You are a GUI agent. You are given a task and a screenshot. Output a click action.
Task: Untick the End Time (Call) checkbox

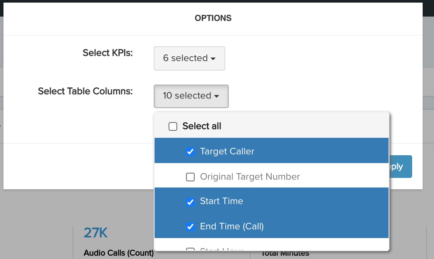[x=190, y=227]
